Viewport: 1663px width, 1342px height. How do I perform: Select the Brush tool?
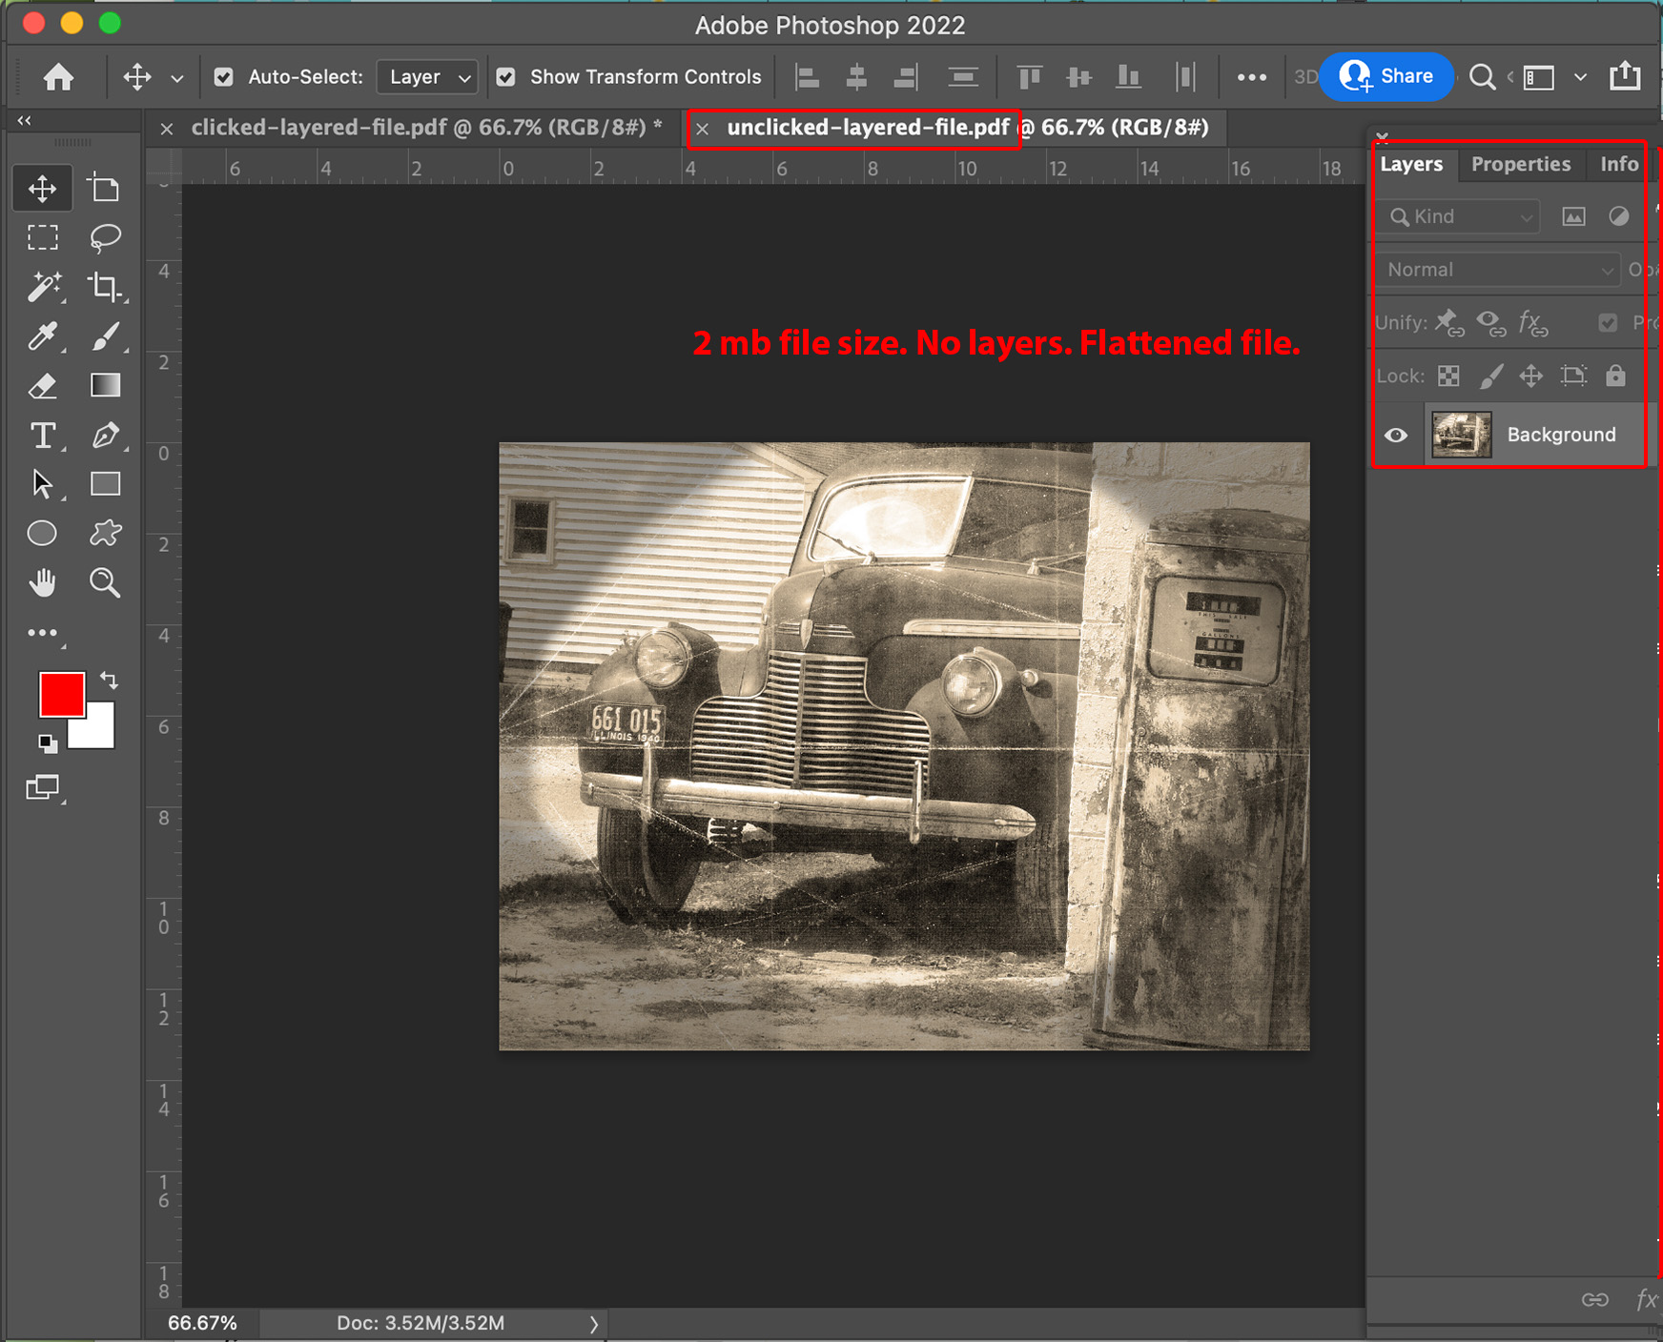pos(108,336)
